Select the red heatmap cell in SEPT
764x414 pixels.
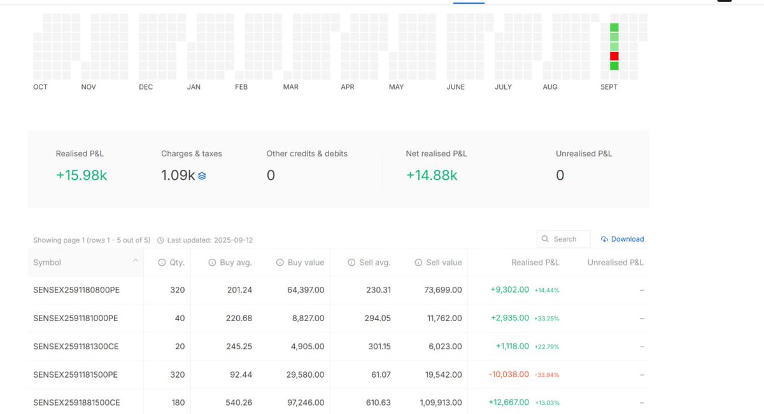[x=614, y=56]
